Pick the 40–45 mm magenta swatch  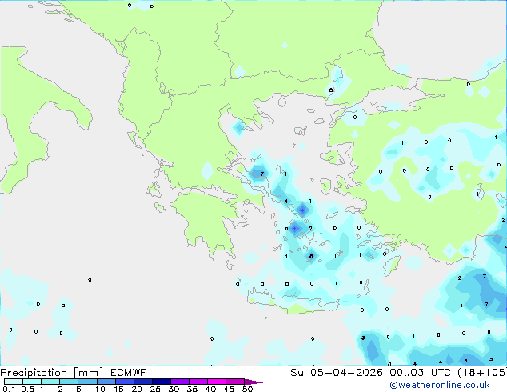tap(217, 382)
